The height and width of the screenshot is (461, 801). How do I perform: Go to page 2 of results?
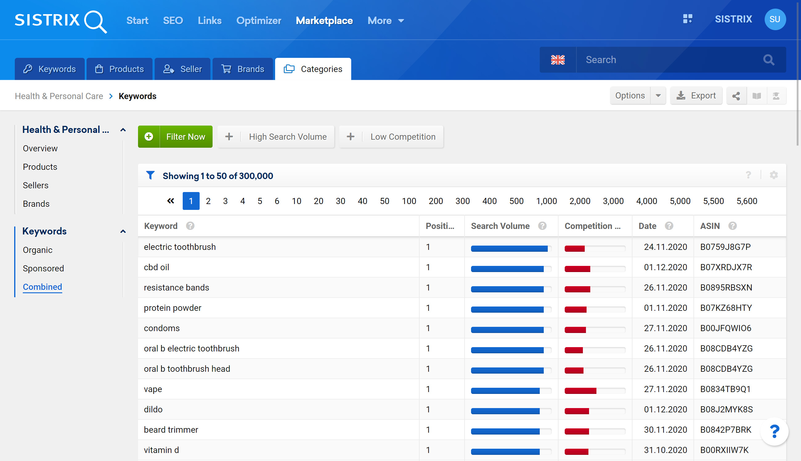point(208,201)
